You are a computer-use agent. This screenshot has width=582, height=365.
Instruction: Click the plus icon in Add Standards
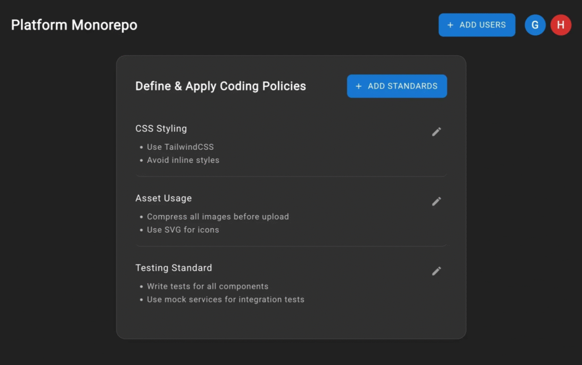tap(359, 86)
